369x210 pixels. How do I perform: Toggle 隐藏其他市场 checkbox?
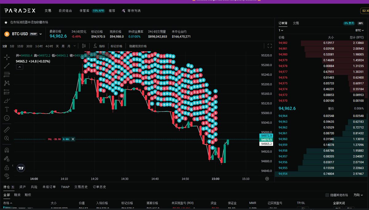point(327,195)
